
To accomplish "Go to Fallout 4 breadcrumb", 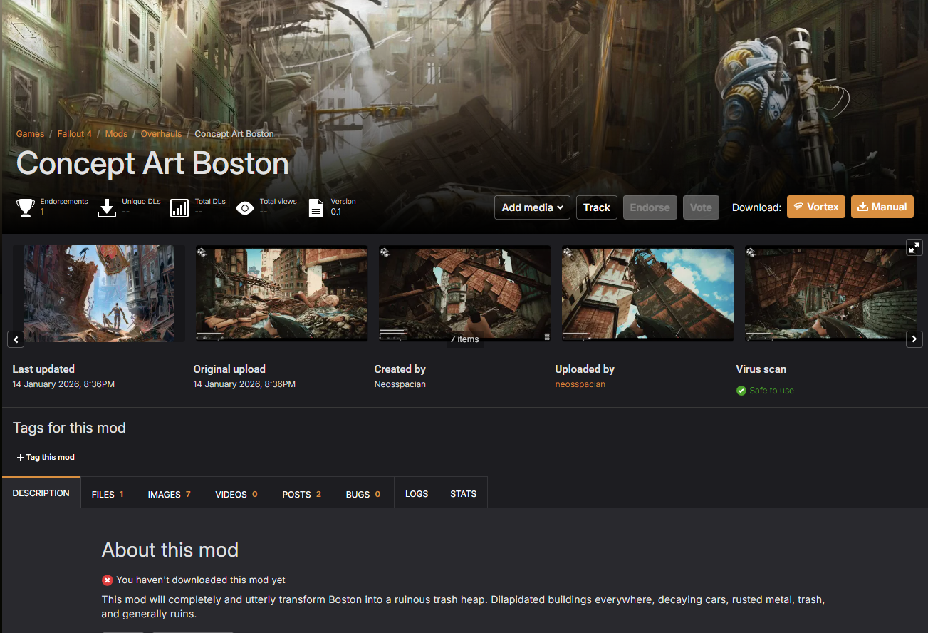I will pyautogui.click(x=73, y=134).
